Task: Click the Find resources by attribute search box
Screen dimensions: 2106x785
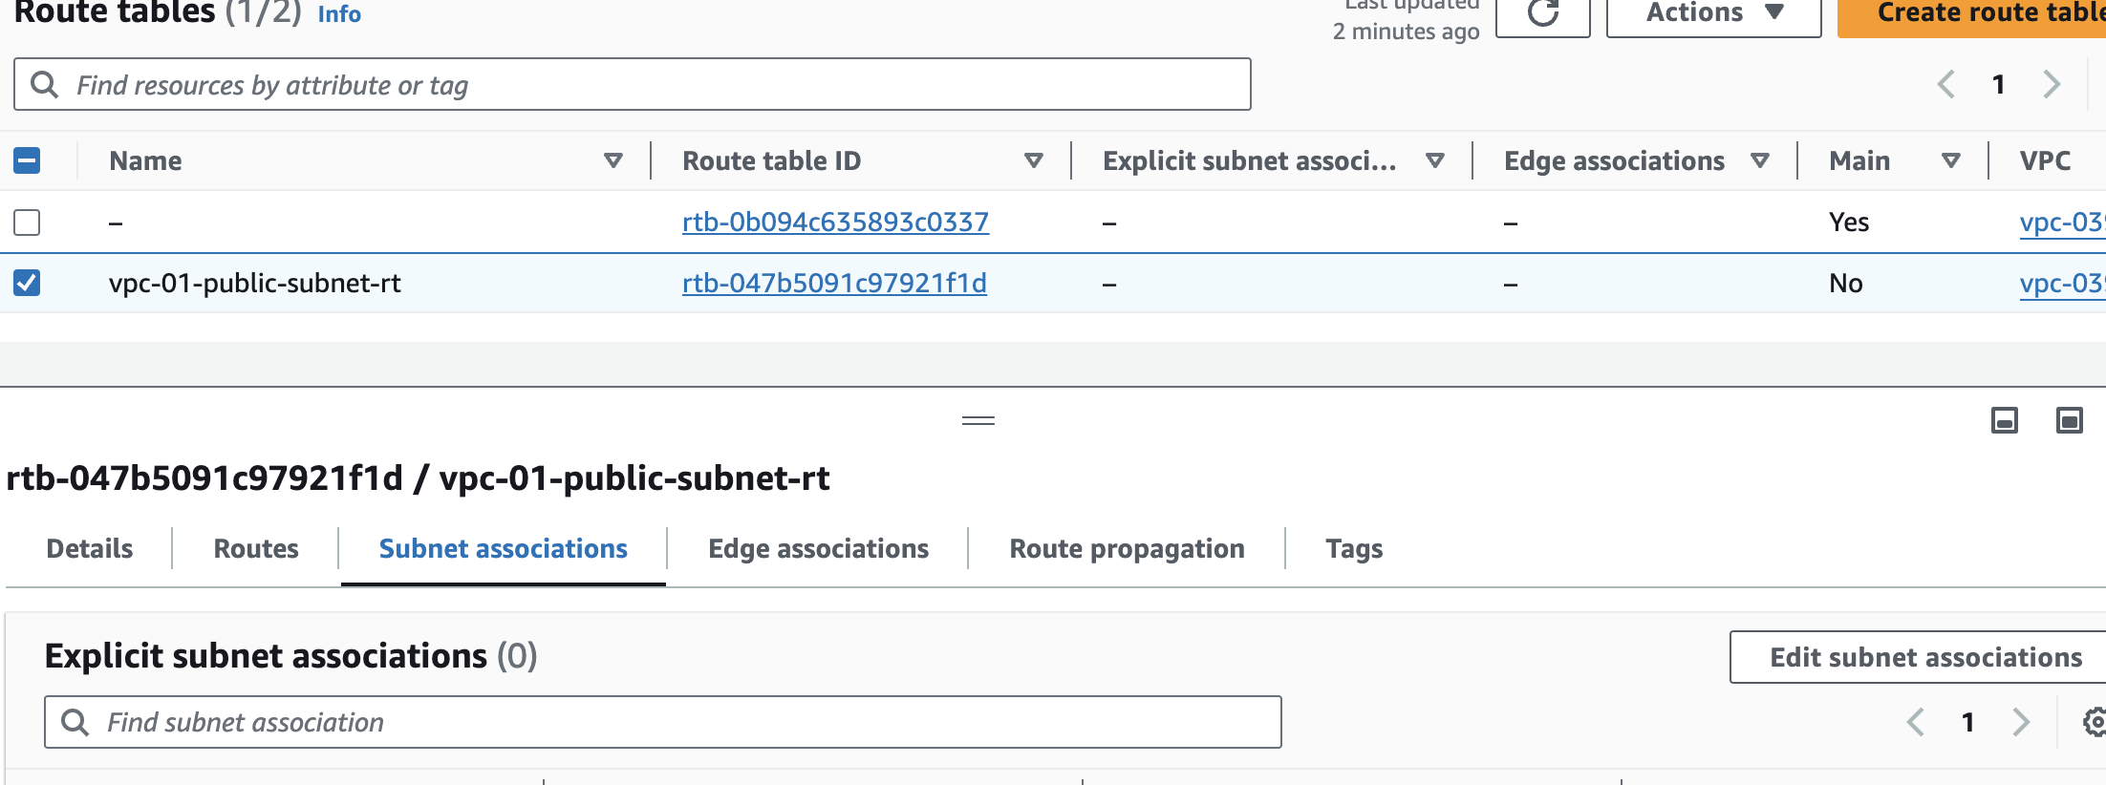Action: click(633, 85)
